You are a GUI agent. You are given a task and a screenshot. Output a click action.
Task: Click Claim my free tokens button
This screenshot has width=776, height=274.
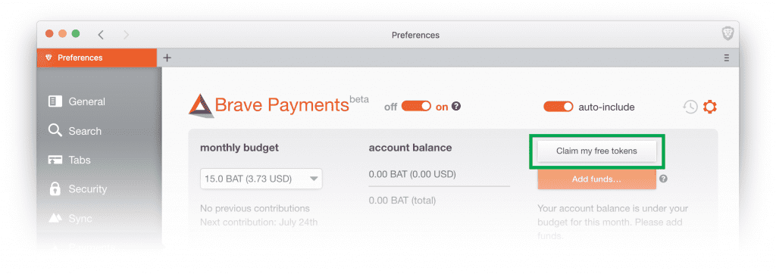[597, 151]
